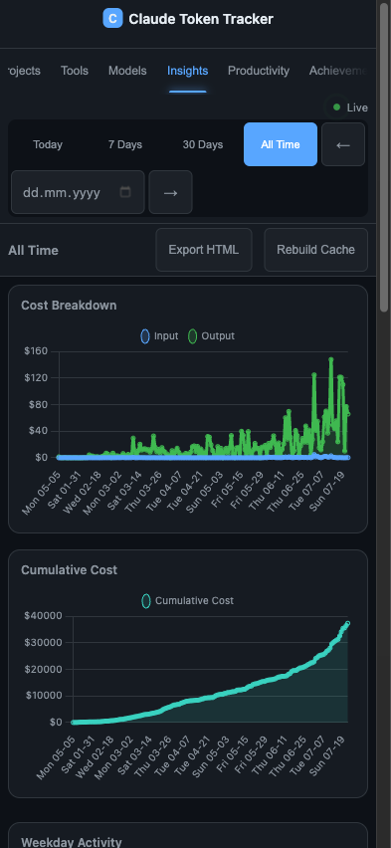Click the $160 axis label in Cost Breakdown
Viewport: 391px width, 848px height.
pyautogui.click(x=36, y=351)
